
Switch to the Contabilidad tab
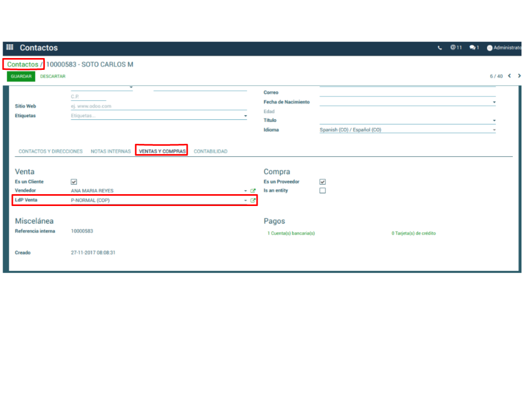210,152
